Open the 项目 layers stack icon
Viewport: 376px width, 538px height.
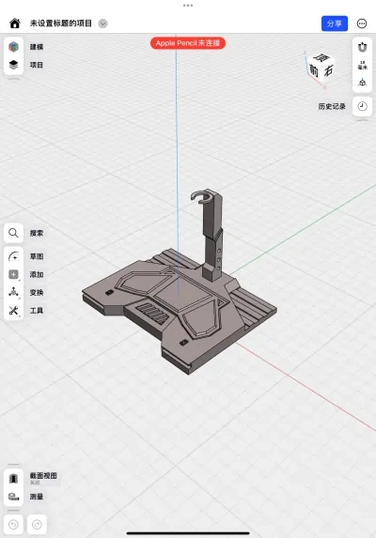tap(13, 65)
